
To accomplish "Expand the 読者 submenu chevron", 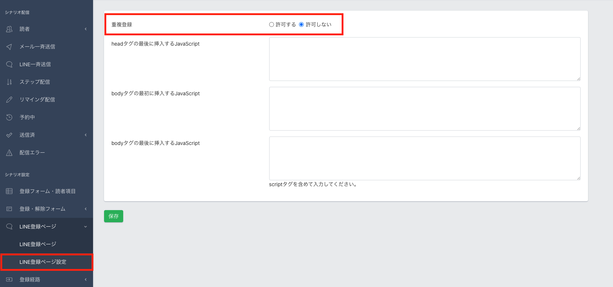I will point(86,29).
